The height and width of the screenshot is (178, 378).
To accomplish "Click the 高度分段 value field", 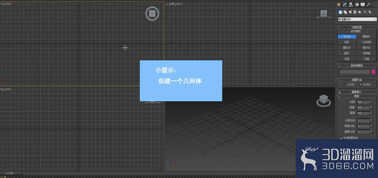I will [x=363, y=132].
